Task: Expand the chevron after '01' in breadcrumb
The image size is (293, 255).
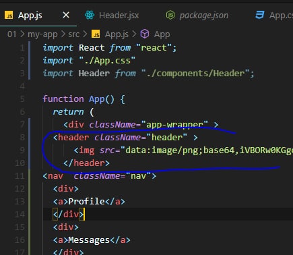Action: coord(22,34)
